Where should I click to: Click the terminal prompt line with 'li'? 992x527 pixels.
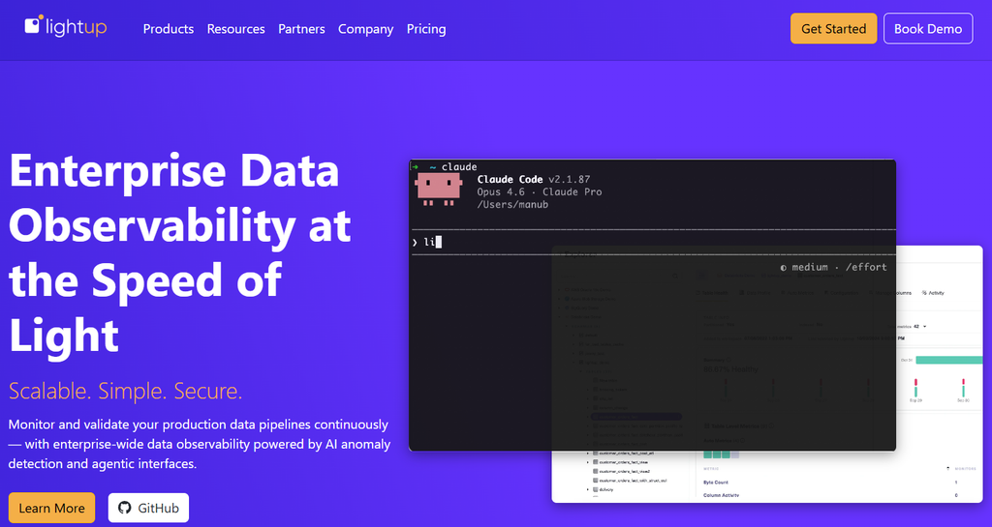(x=652, y=242)
